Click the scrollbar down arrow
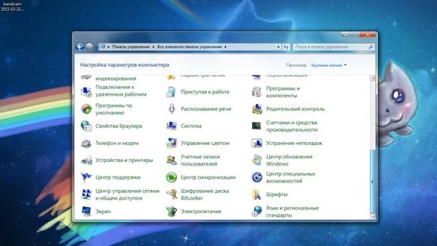Screen dimensions: 437x246 point(373,216)
